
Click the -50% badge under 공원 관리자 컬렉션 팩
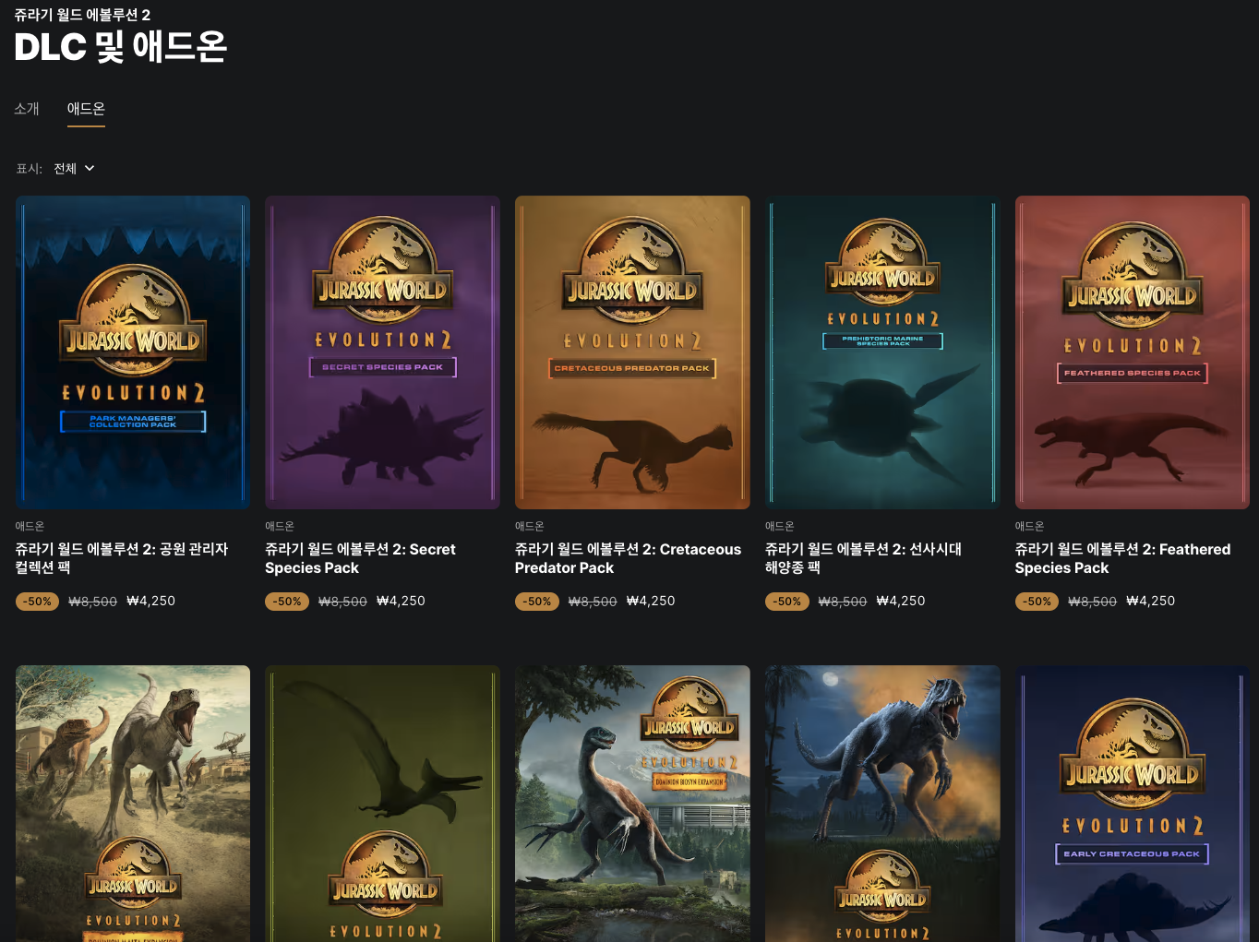(x=38, y=602)
